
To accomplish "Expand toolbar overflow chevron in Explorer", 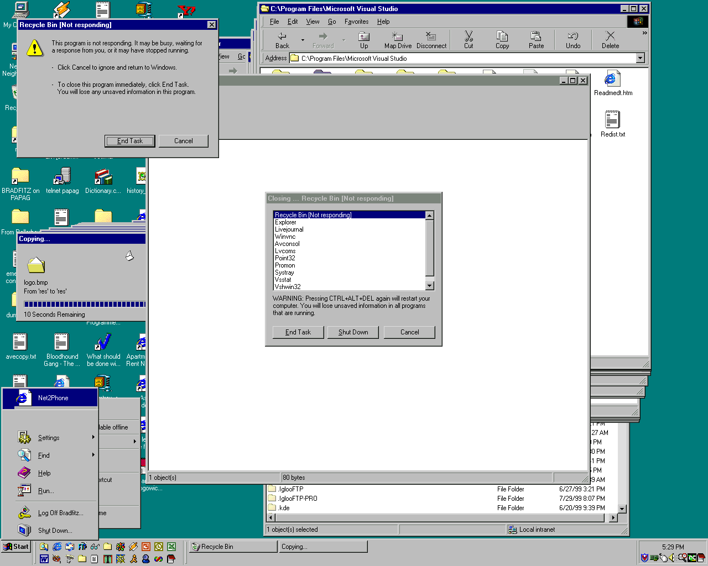I will (x=644, y=34).
